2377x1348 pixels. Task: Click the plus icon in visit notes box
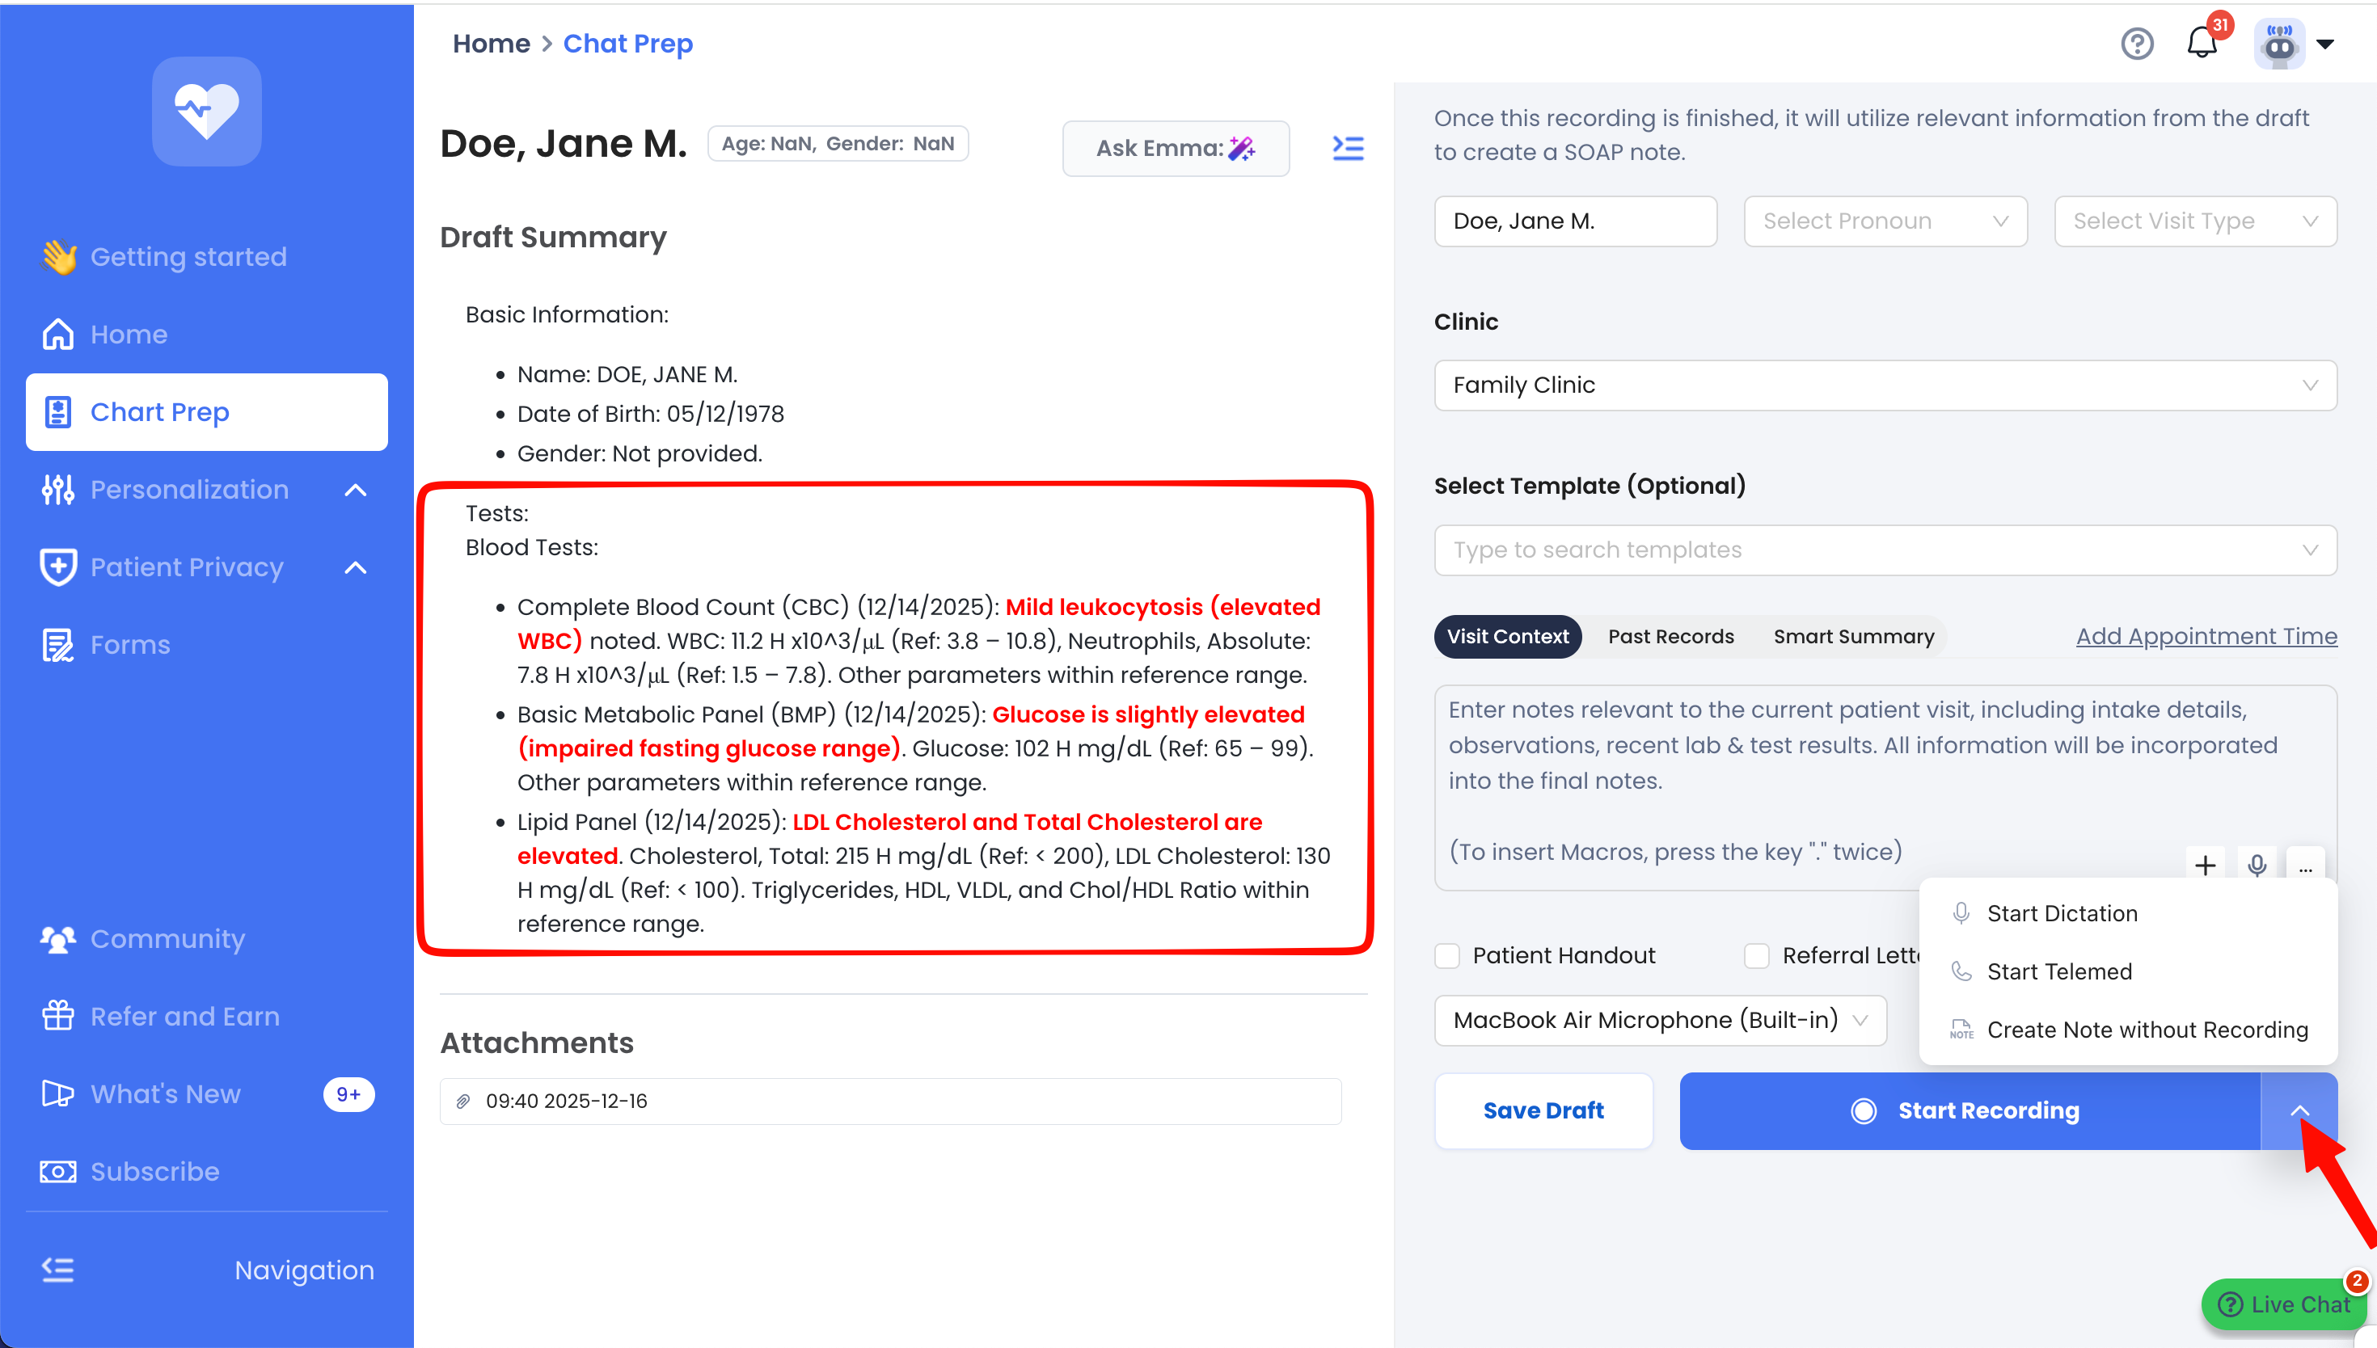pyautogui.click(x=2205, y=865)
